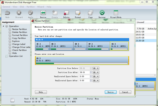Select the 23.38 GB unused row

click(x=146, y=41)
